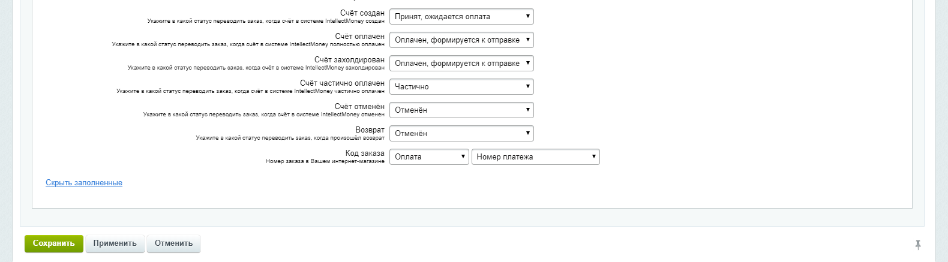Click the 'Код заказа' label text
The width and height of the screenshot is (948, 262).
(x=365, y=153)
